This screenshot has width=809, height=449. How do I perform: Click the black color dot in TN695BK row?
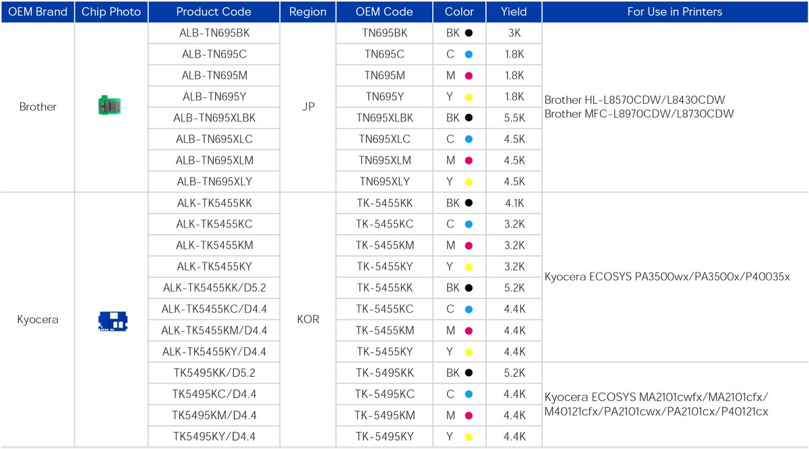coord(469,32)
